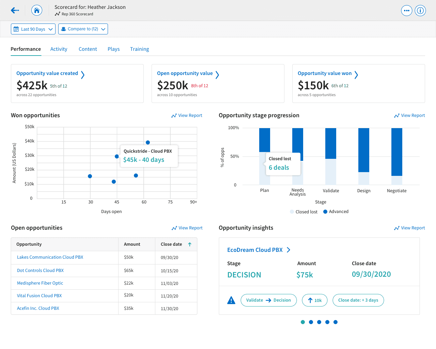Select the first insights carousel dot
Screen dimensions: 436x349
[303, 322]
